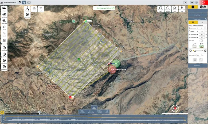Viewport: 208px width, 124px height.
Task: Import a file via KML / SHP
Action: 182,9
